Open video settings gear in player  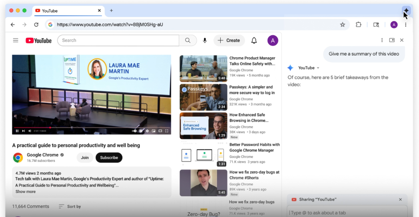(x=148, y=131)
